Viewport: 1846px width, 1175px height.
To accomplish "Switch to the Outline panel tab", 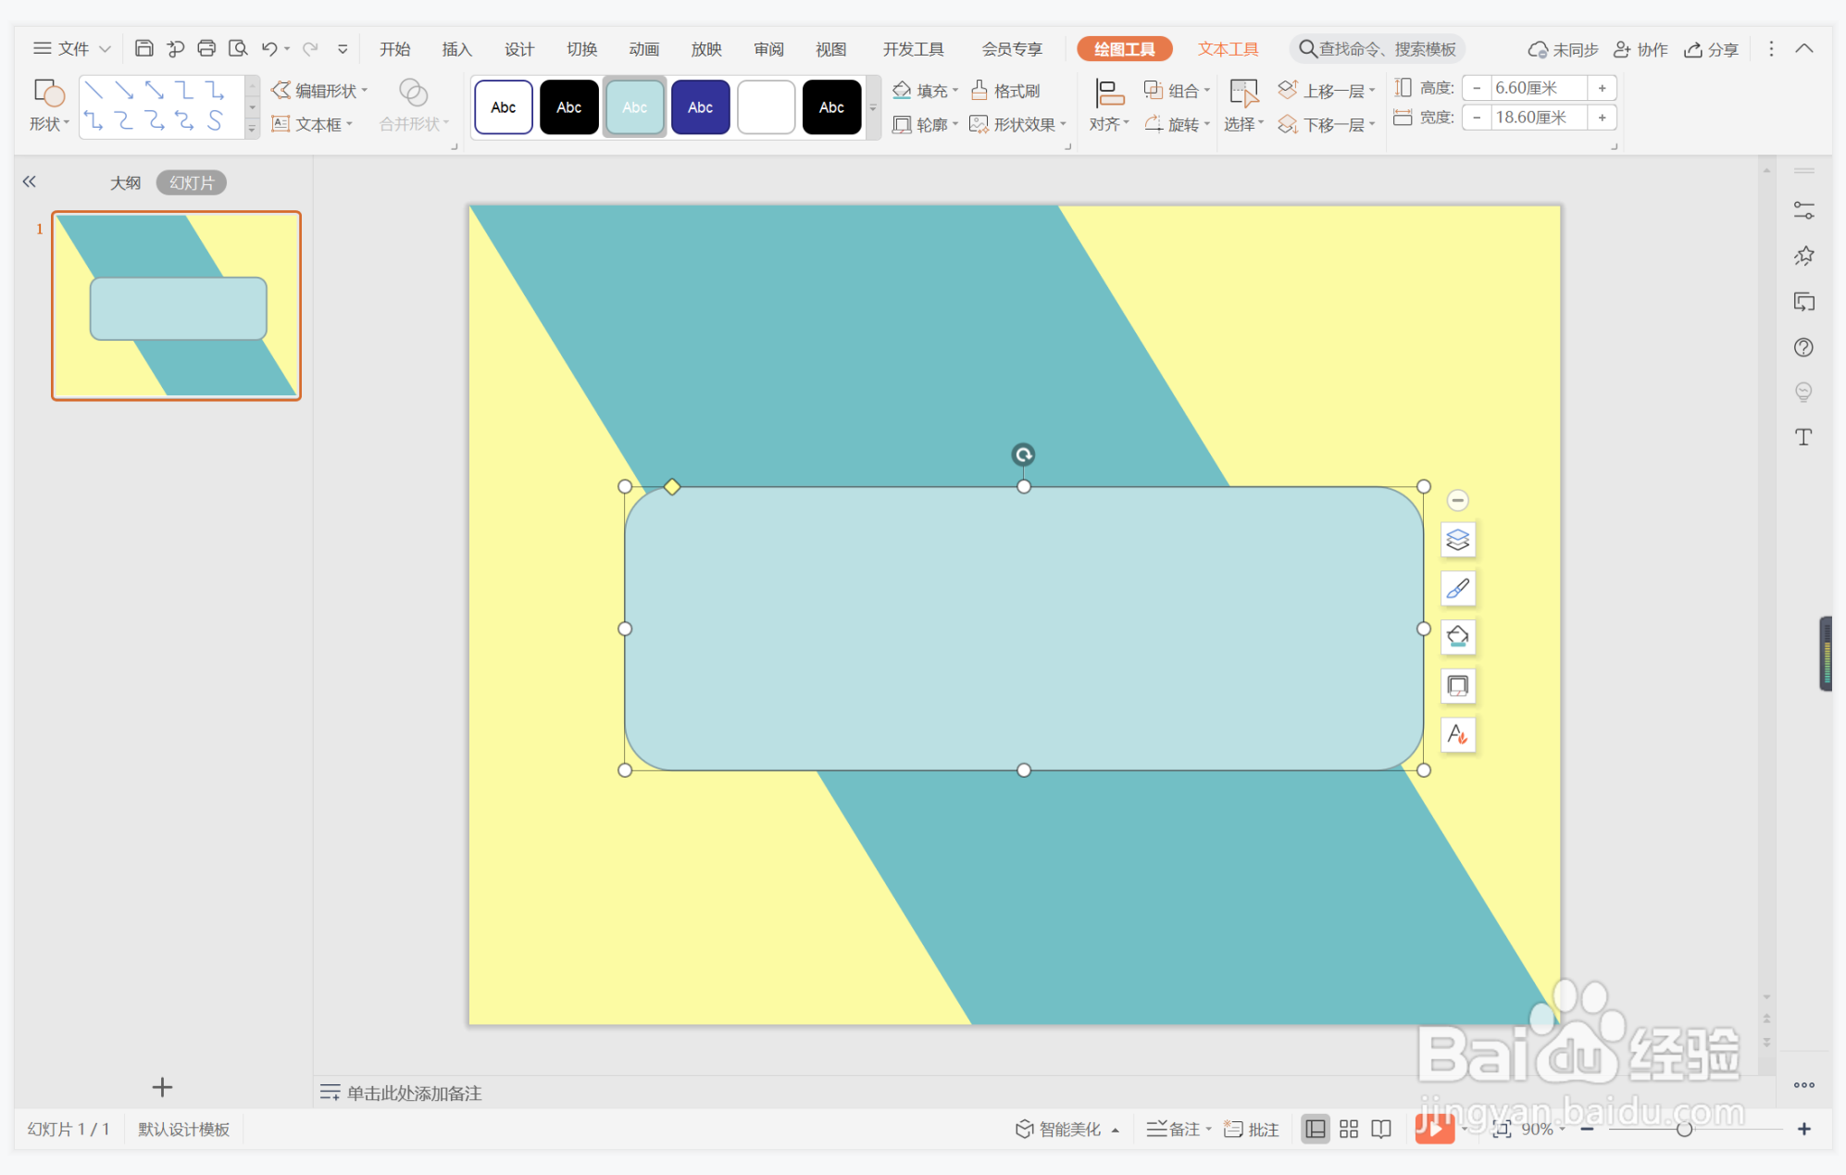I will click(125, 182).
